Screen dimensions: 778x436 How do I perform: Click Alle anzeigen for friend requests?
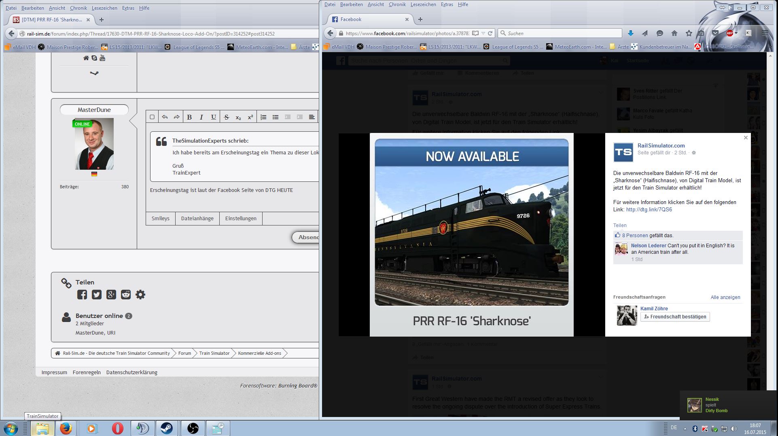[725, 297]
